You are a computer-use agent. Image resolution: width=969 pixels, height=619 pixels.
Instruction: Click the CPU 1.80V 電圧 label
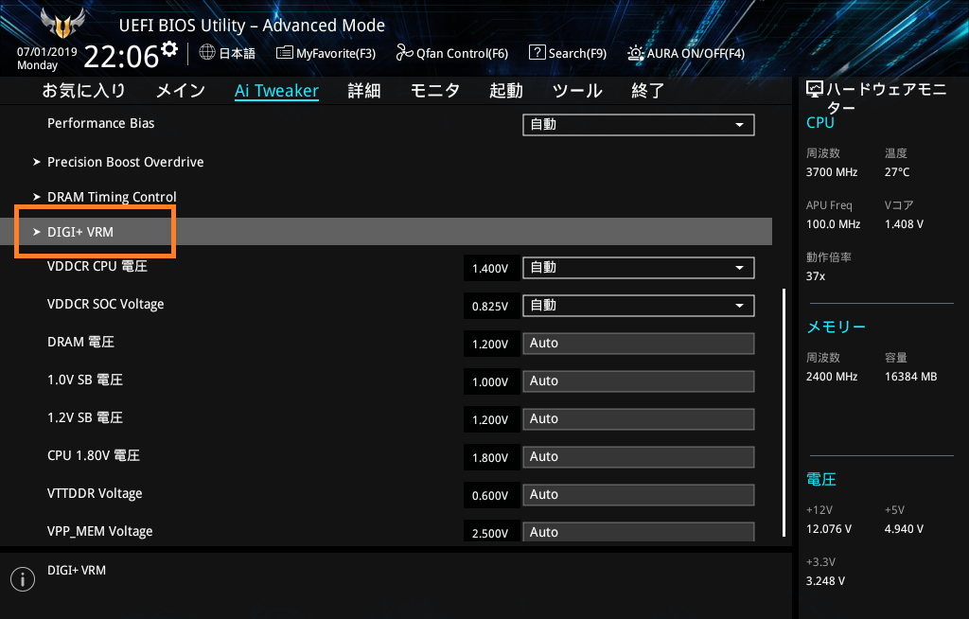coord(94,456)
